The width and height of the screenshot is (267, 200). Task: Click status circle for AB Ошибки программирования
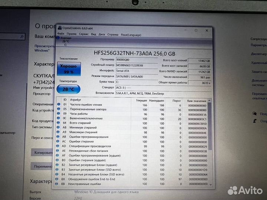[x=58, y=136]
